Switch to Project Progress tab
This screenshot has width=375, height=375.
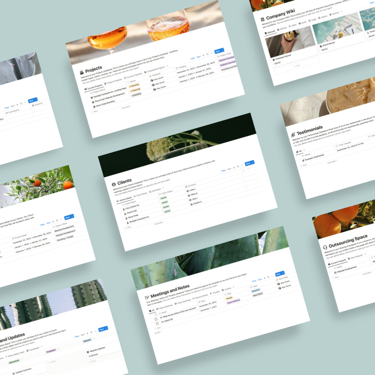[113, 82]
